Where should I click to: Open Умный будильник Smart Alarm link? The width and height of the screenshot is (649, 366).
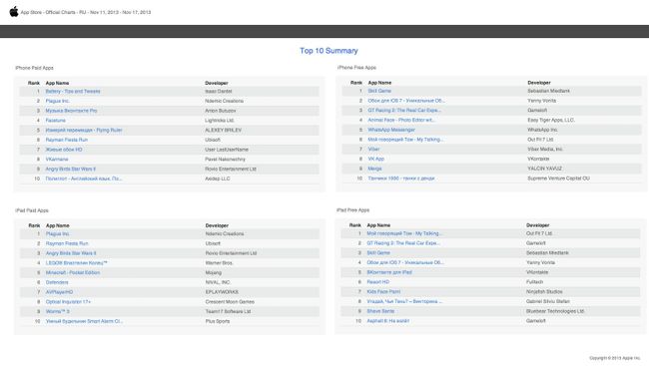[84, 321]
